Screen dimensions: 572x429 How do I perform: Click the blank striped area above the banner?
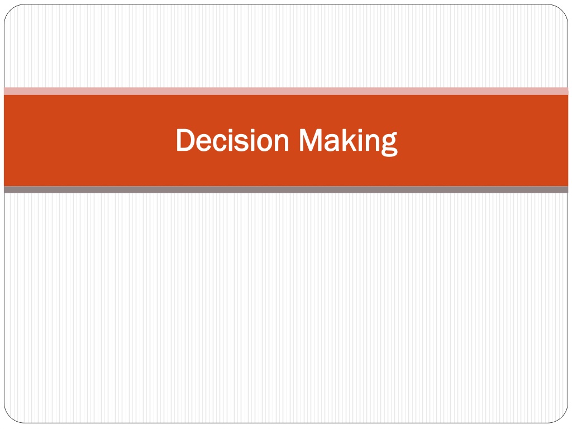[x=286, y=46]
